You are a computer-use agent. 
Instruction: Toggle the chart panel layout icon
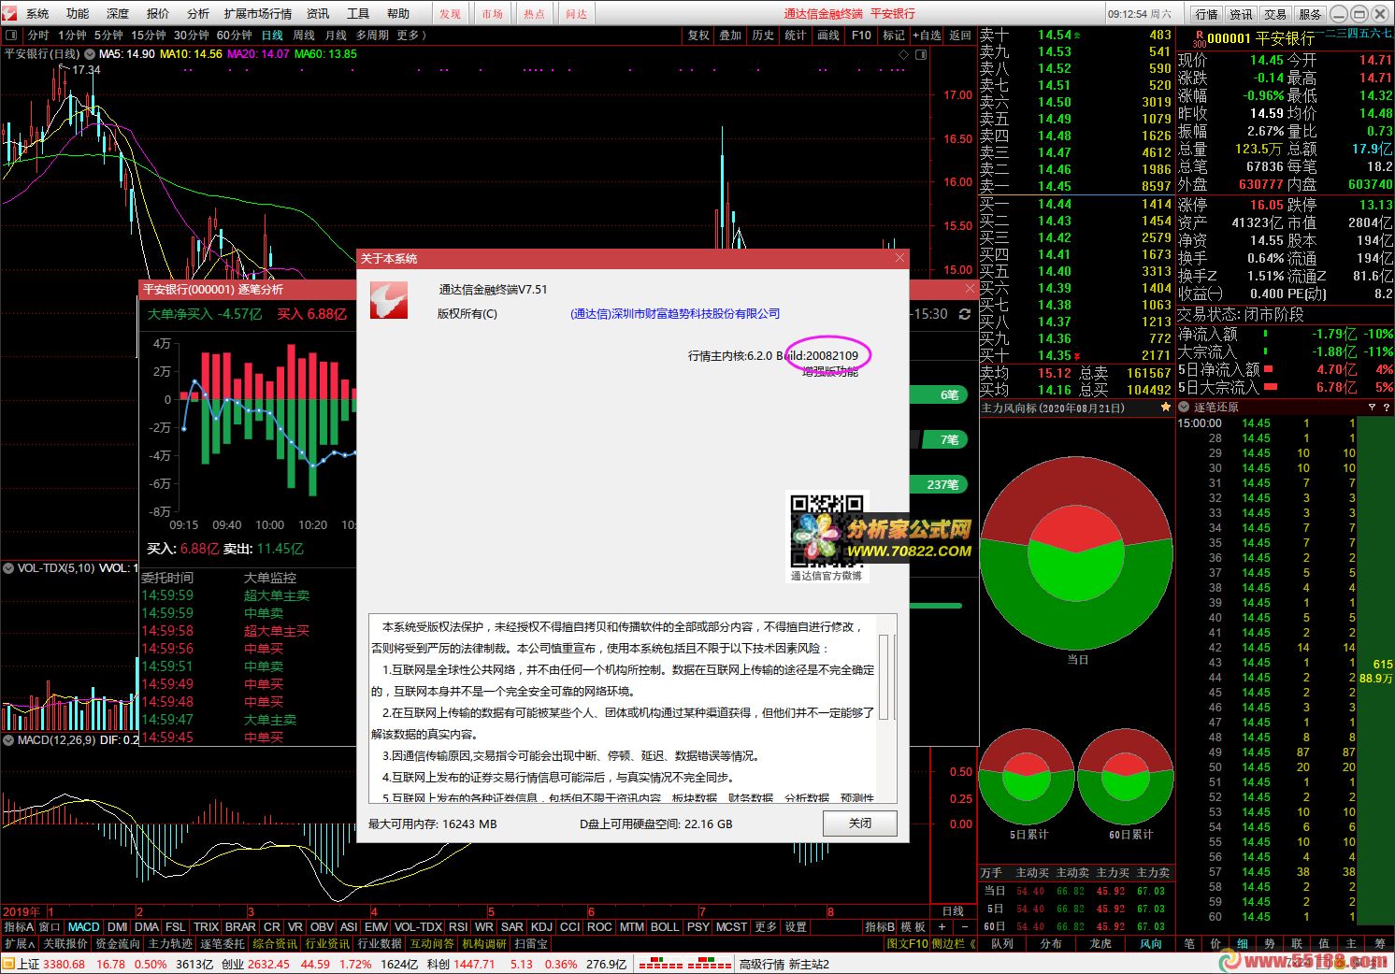tap(921, 55)
